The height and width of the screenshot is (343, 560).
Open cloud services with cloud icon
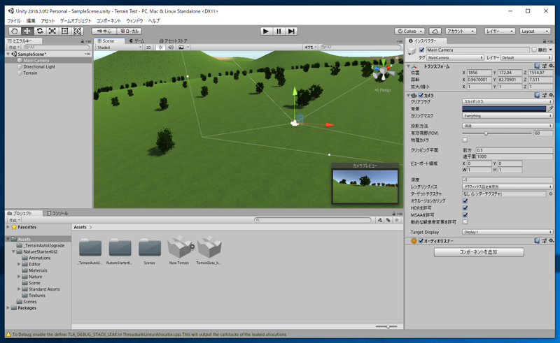point(435,31)
